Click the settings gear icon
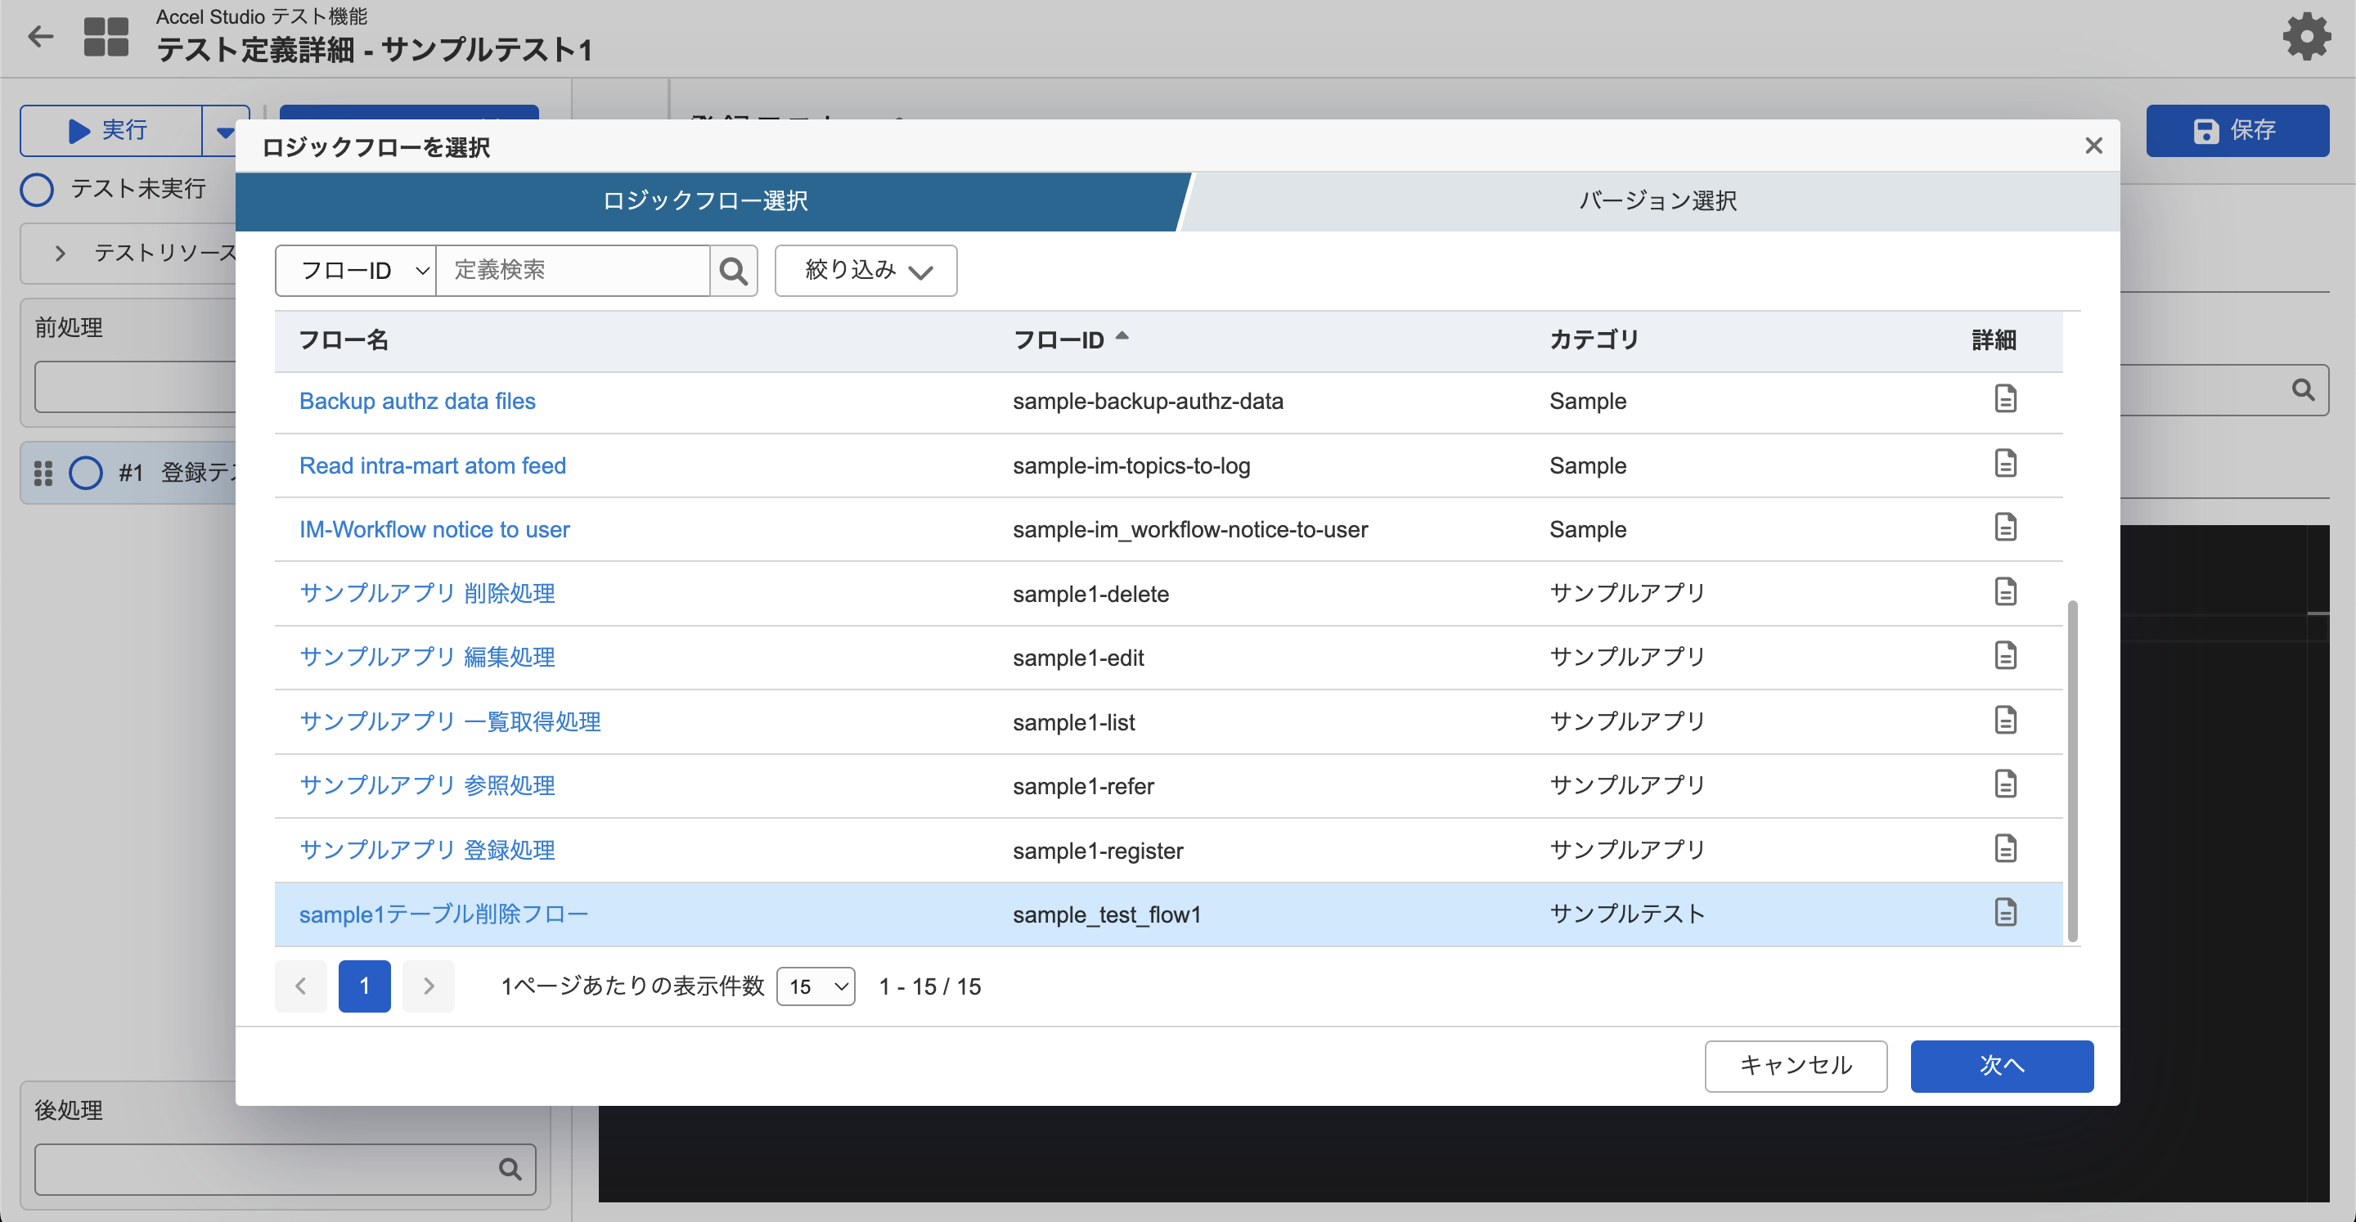2356x1222 pixels. [2306, 37]
